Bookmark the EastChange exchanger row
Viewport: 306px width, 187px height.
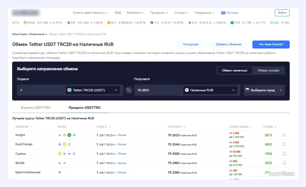click(x=284, y=145)
